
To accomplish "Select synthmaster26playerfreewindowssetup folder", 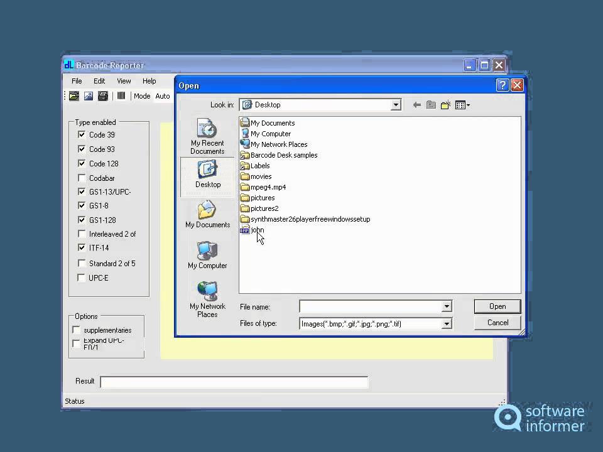I will (x=305, y=220).
